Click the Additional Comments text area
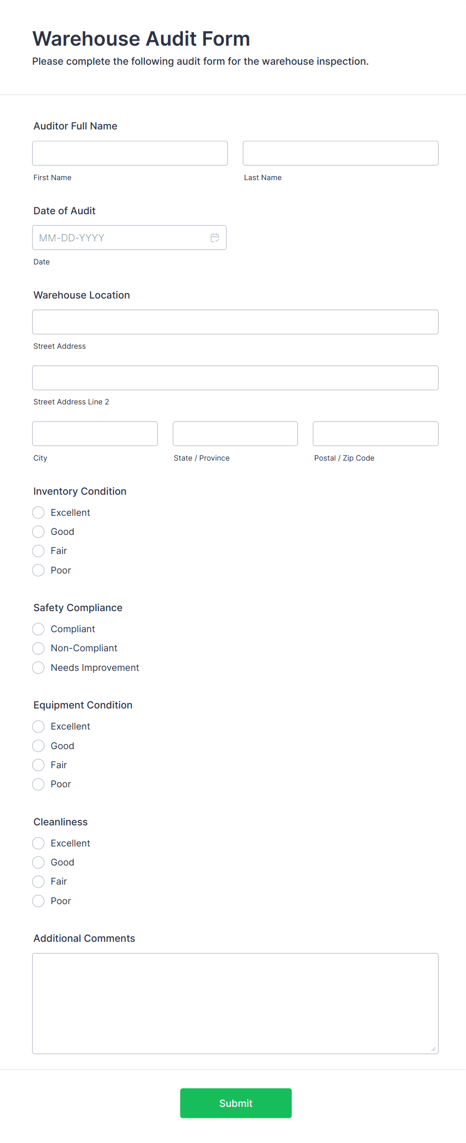Screen dimensions: 466x1143 pyautogui.click(x=235, y=1004)
